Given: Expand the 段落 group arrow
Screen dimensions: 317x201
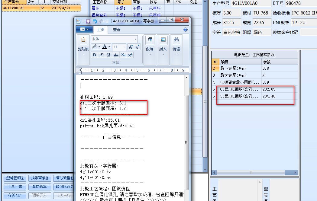Looking at the screenshot, I should click(150, 54).
